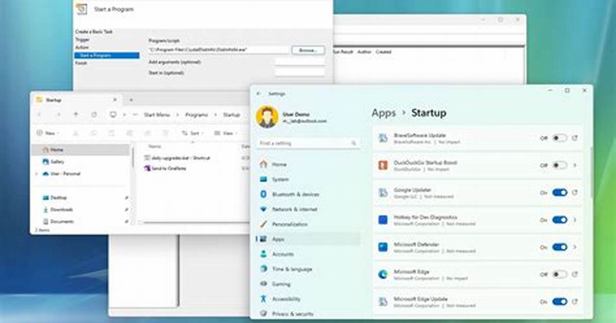Toggle Microsoft Edge startup switch
The image size is (616, 323).
click(x=559, y=274)
